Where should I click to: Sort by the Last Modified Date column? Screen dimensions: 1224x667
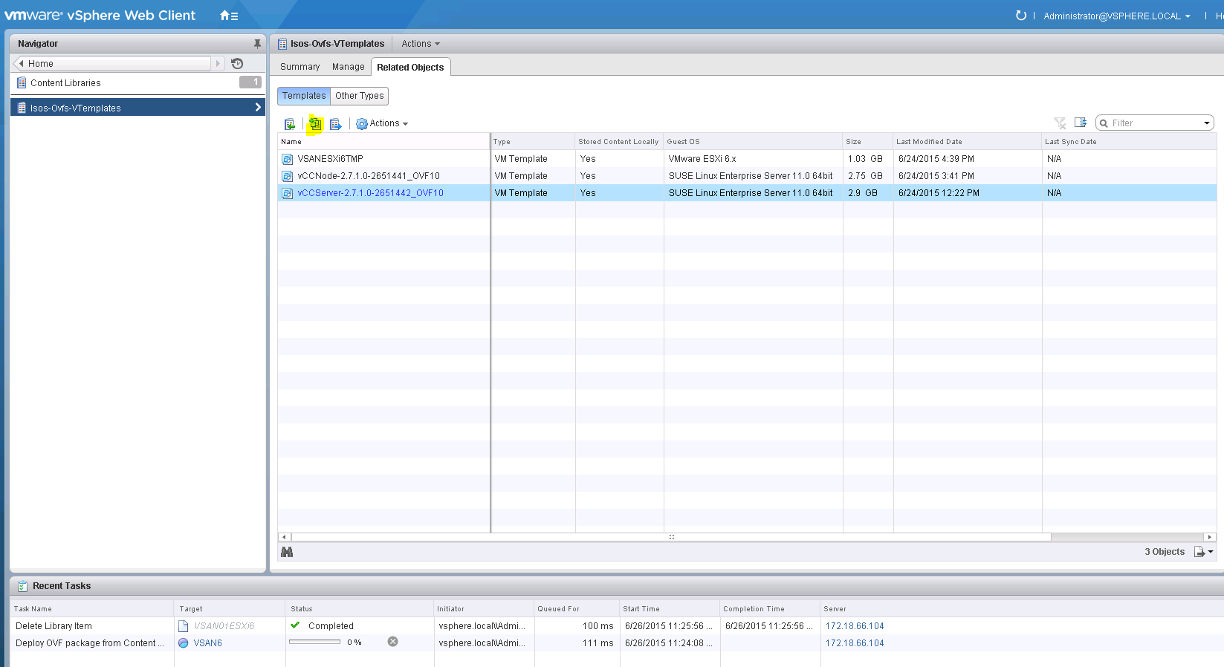(968, 142)
